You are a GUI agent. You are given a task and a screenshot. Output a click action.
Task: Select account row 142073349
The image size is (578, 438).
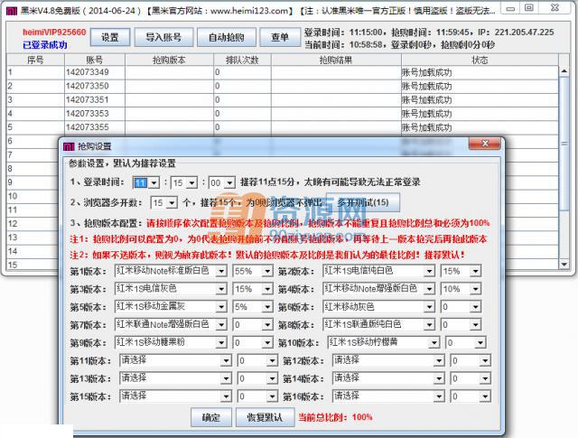[x=283, y=72]
